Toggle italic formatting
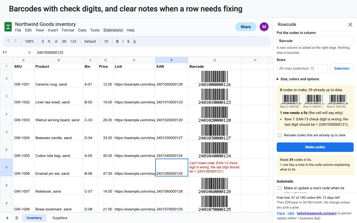357x223 pixels. click(123, 41)
